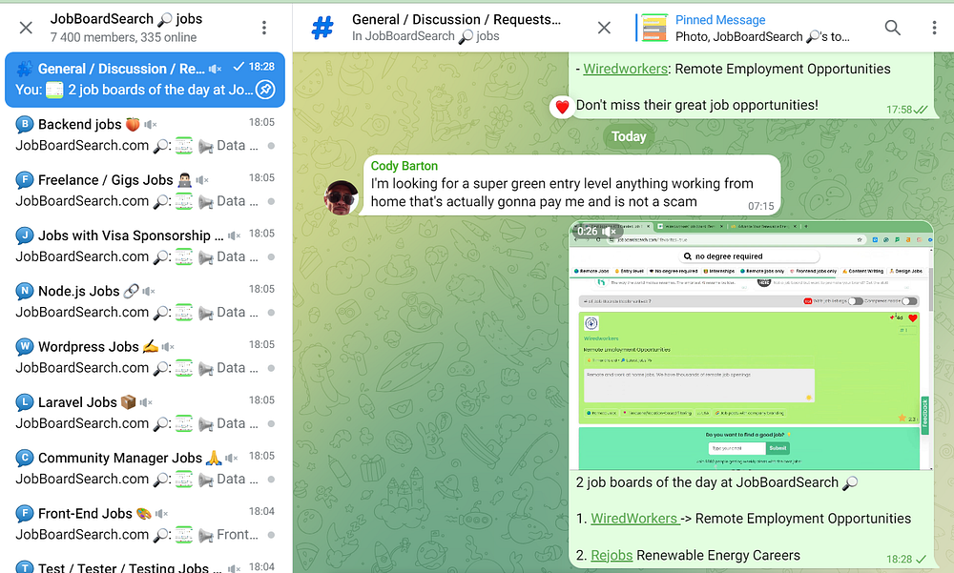
Task: Open the Wordpress Jobs topic
Action: coord(145,358)
